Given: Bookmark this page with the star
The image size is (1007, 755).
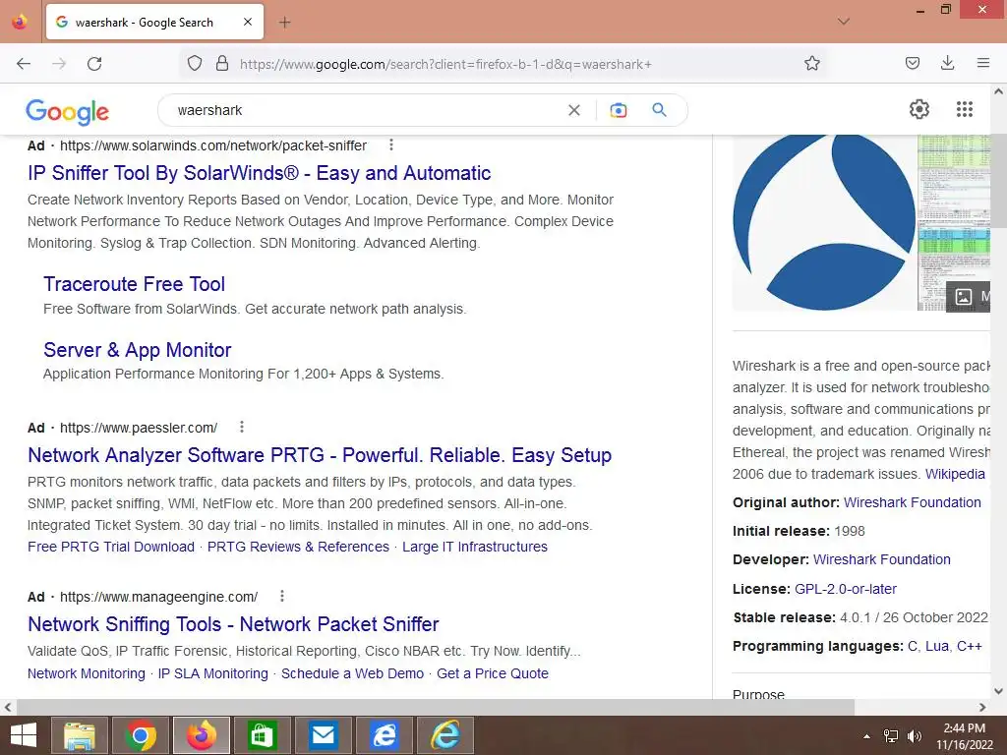Looking at the screenshot, I should tap(811, 64).
